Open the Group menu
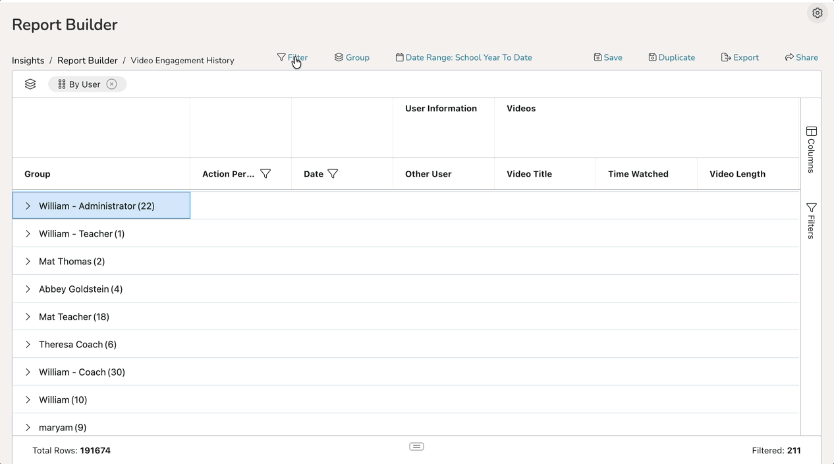The width and height of the screenshot is (834, 464). (x=352, y=57)
